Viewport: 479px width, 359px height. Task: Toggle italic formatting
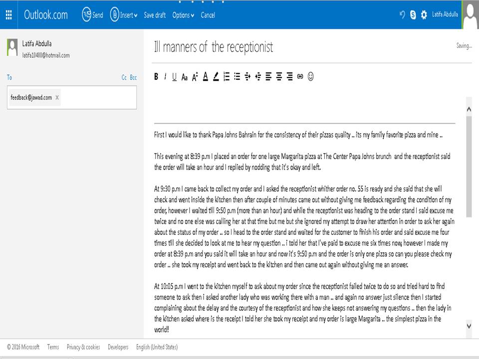point(165,77)
